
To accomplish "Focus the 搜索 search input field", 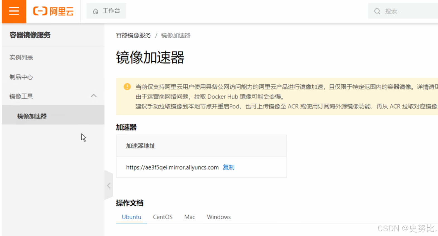I will (x=403, y=11).
